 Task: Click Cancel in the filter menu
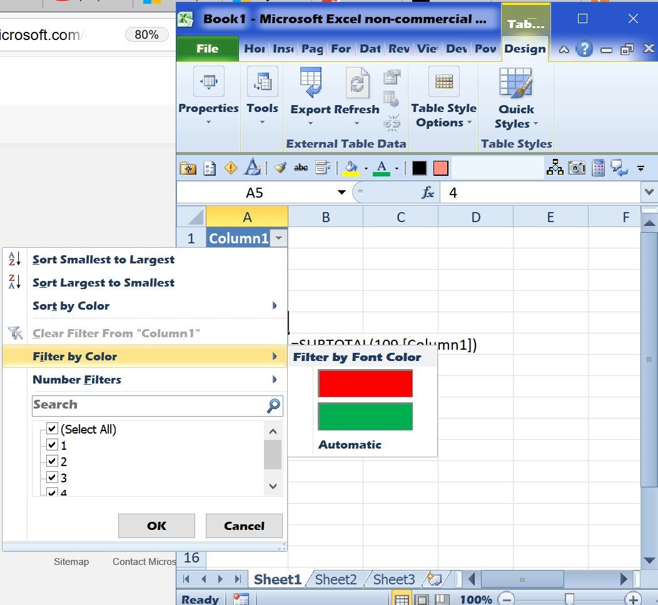click(x=244, y=526)
